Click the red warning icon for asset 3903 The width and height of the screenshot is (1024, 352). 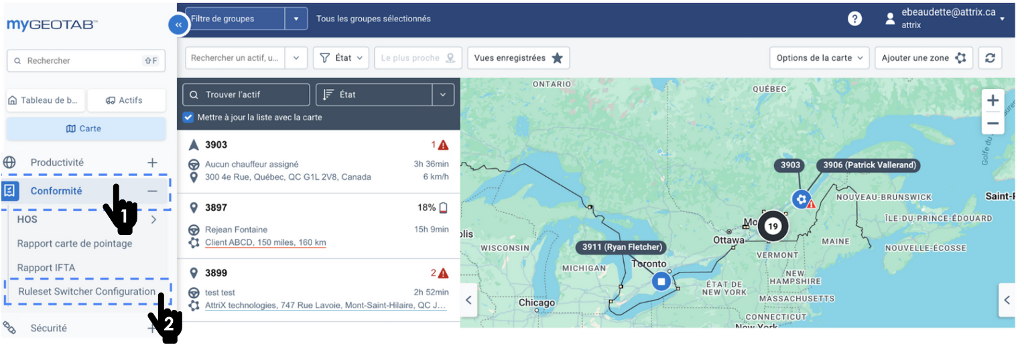point(443,145)
